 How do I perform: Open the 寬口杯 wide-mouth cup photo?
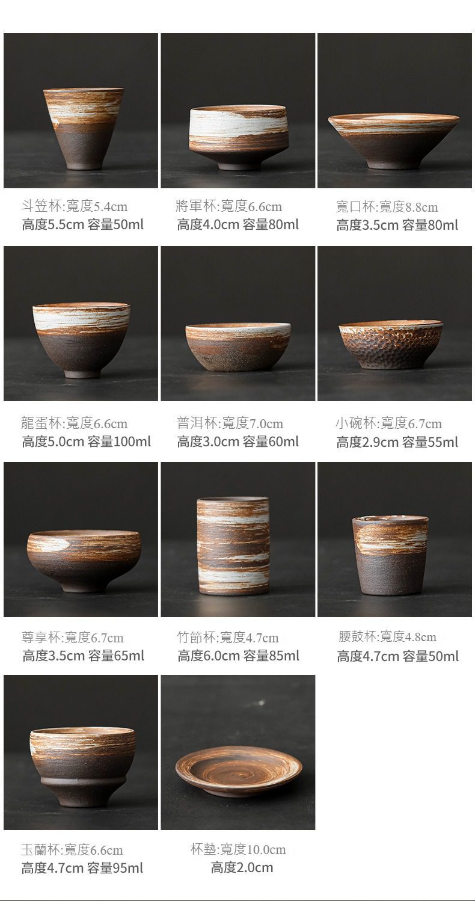(394, 111)
